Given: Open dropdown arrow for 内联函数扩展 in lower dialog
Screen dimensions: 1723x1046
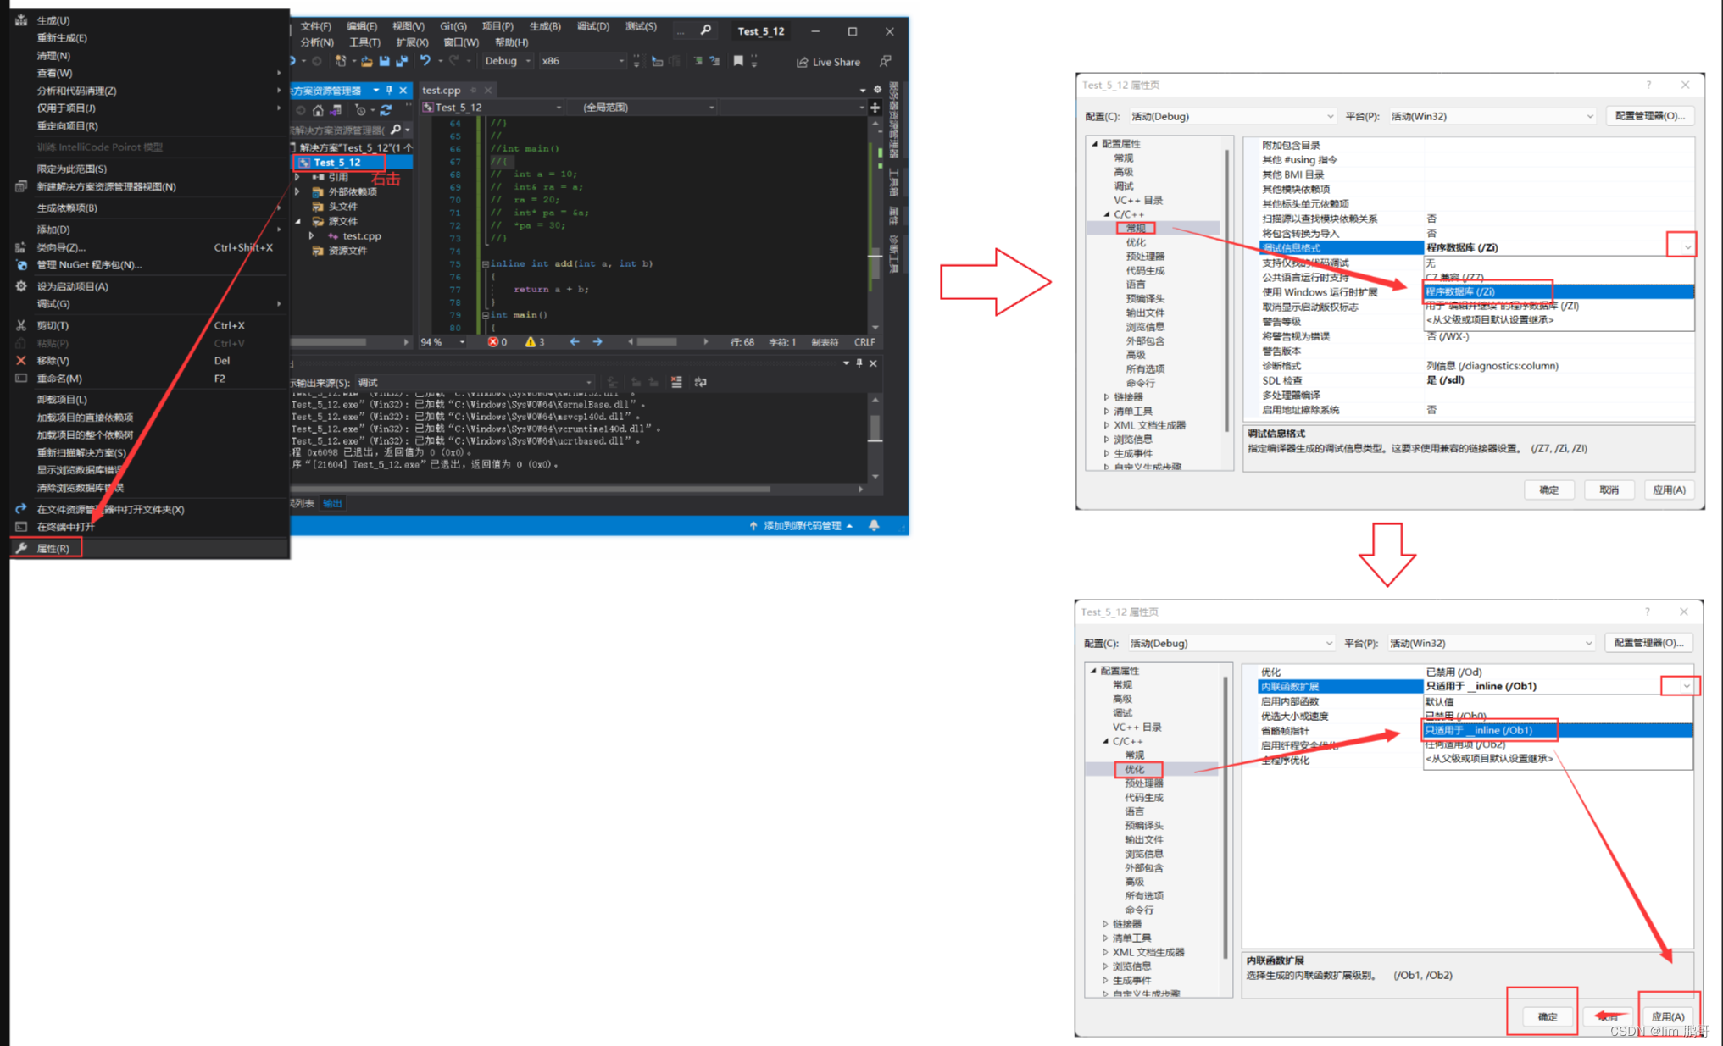Looking at the screenshot, I should 1686,686.
